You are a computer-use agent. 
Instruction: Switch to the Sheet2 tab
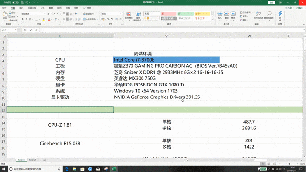(x=33, y=160)
